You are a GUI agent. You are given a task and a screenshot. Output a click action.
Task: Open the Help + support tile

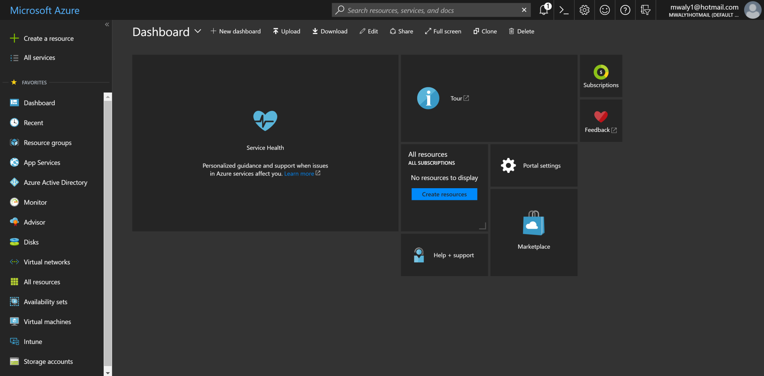(444, 255)
